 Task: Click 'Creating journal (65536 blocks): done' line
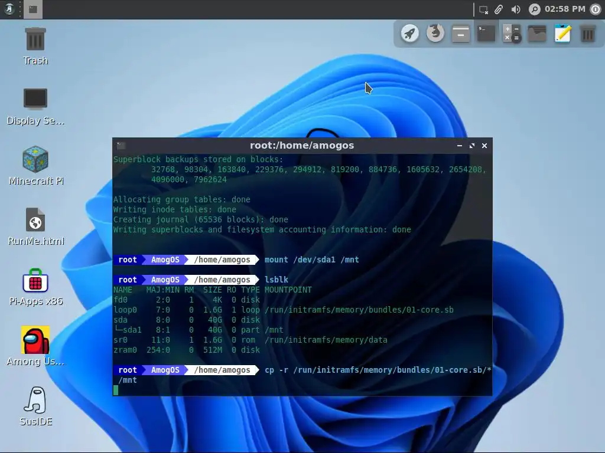click(x=201, y=219)
